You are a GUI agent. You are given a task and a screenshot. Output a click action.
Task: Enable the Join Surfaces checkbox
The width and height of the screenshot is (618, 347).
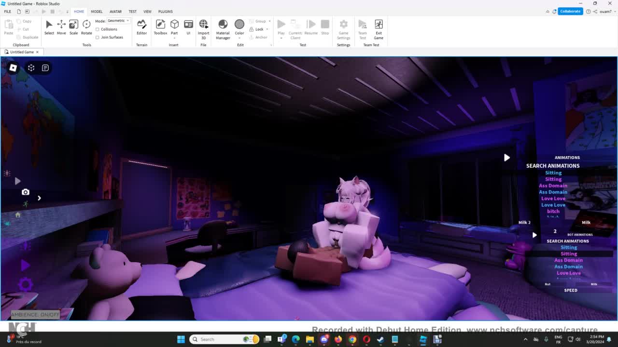[x=98, y=37]
